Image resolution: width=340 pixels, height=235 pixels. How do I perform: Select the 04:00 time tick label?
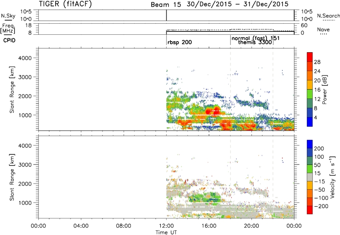point(81,226)
